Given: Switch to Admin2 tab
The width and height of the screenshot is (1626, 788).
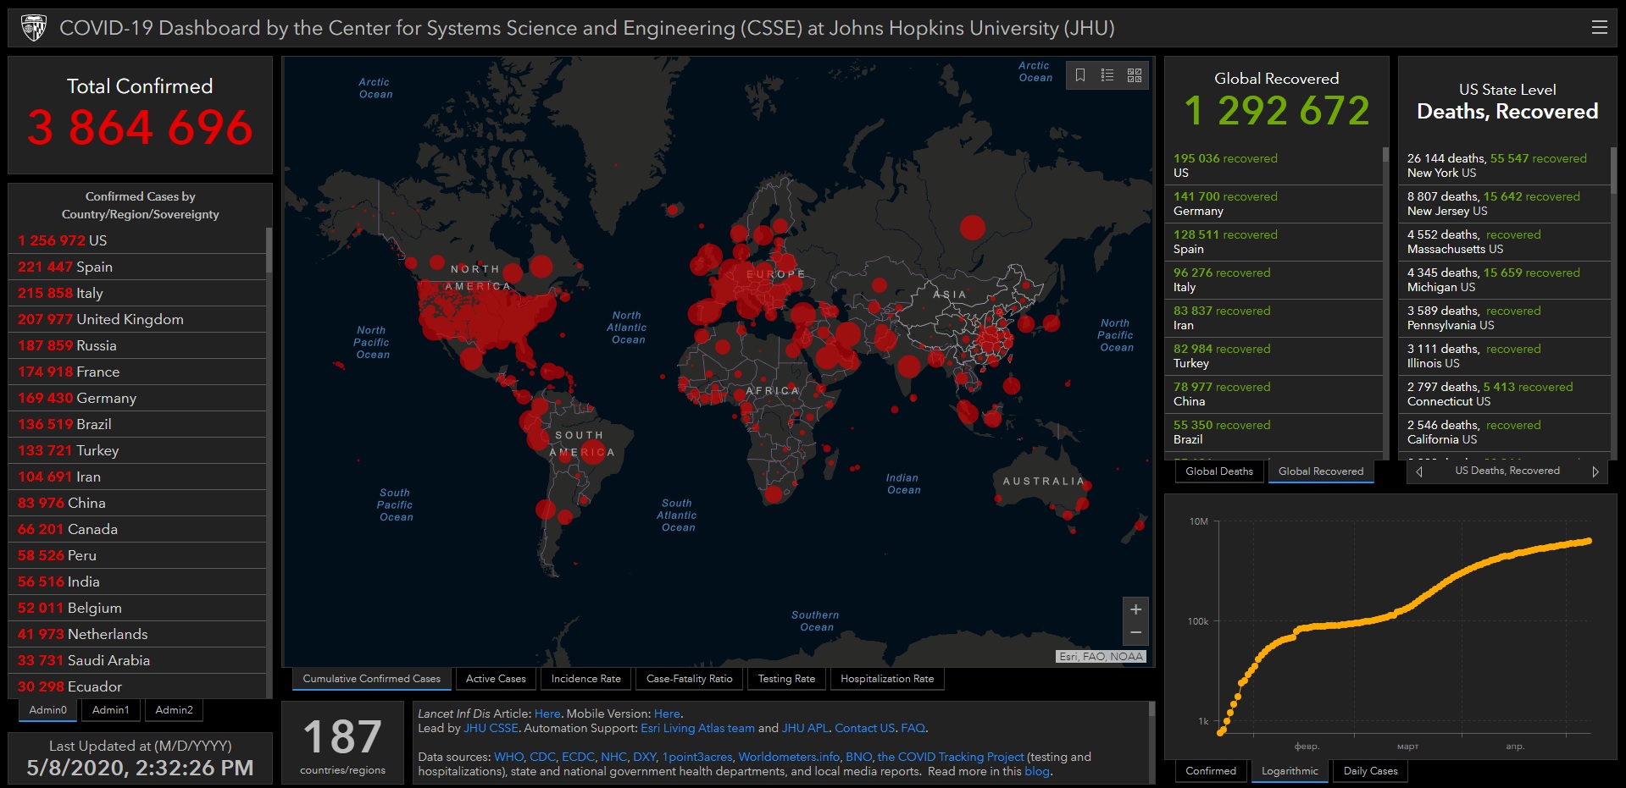Looking at the screenshot, I should [174, 710].
